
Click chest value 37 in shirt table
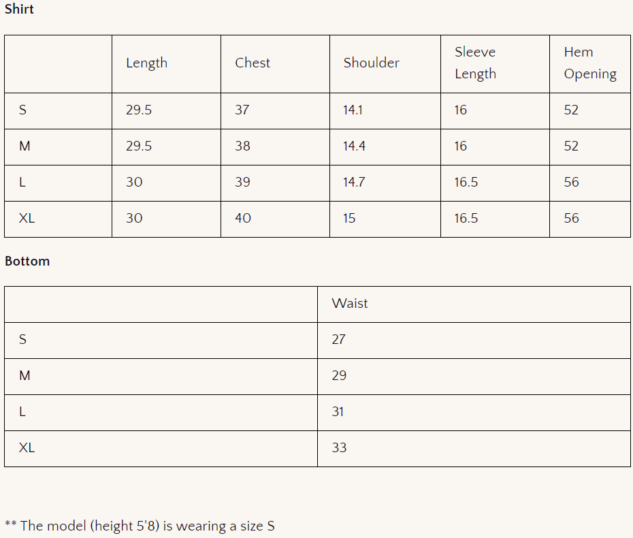(242, 110)
